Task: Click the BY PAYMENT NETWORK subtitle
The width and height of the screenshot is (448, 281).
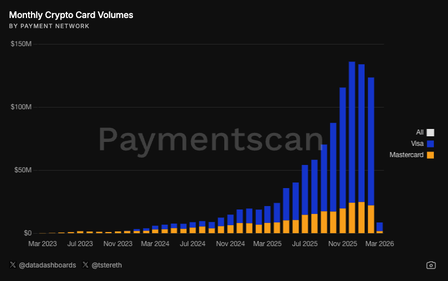Action: [49, 26]
